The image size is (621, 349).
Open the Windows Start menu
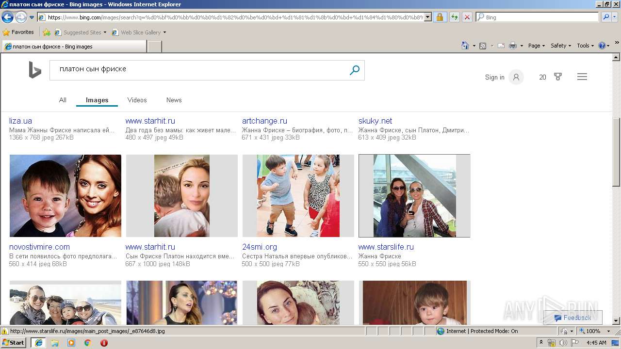point(14,343)
